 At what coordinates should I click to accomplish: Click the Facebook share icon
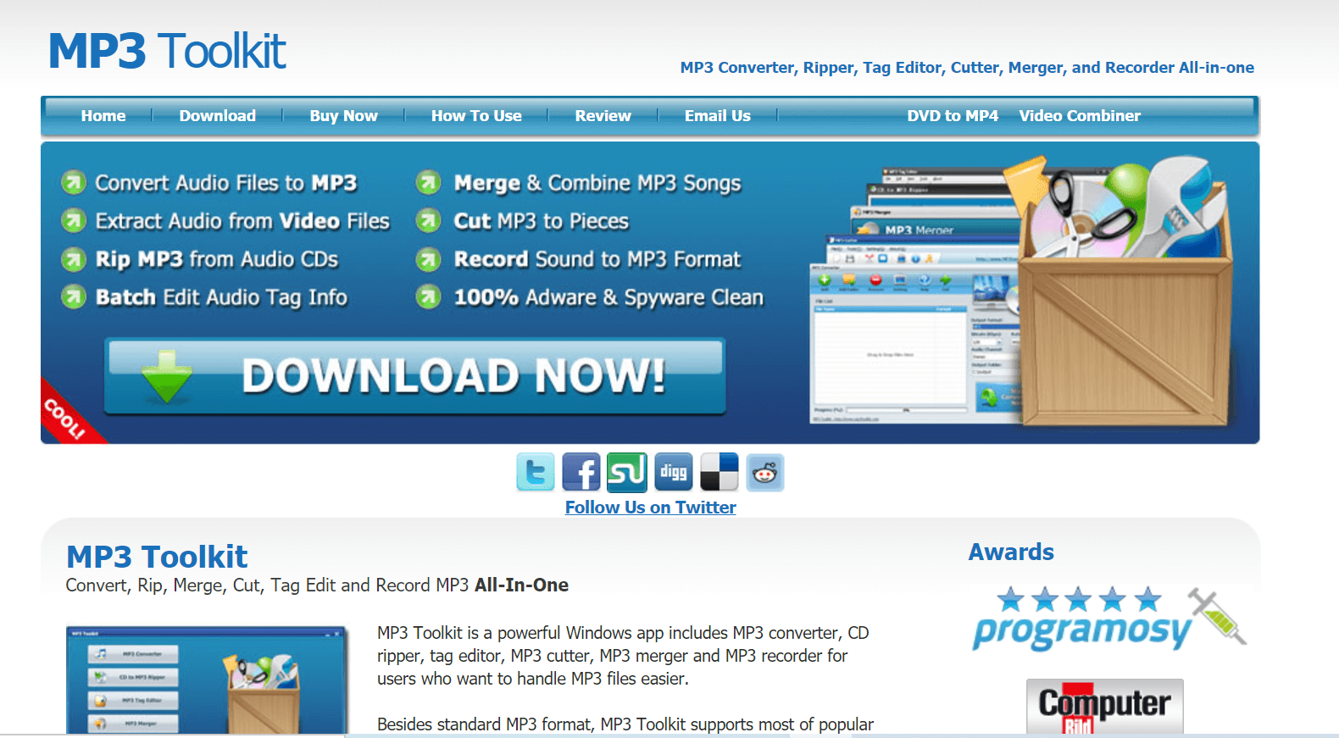point(581,472)
